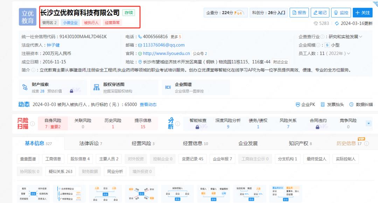Switch to the 经营风险 tab

tap(143, 143)
